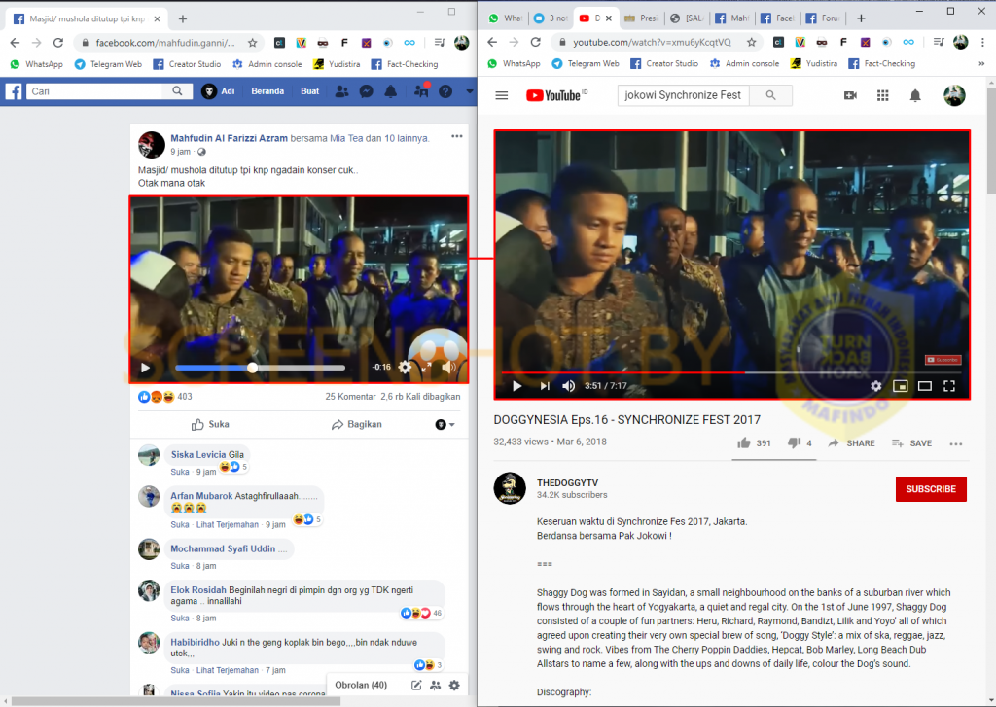The width and height of the screenshot is (996, 707).
Task: Expand the react-as profile selector dropdown
Action: (x=445, y=425)
